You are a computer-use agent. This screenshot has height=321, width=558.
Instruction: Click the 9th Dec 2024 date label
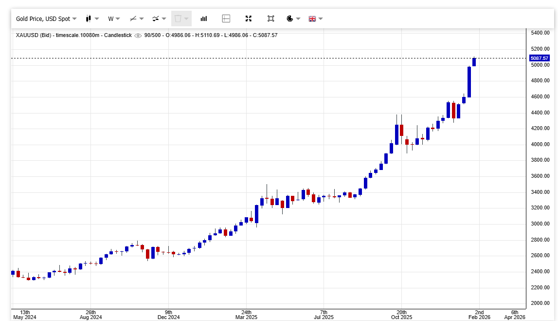point(169,315)
